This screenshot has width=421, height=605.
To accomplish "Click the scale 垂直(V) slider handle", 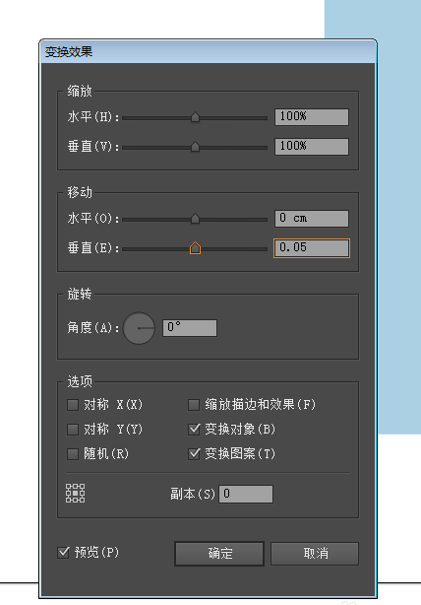I will tap(196, 147).
